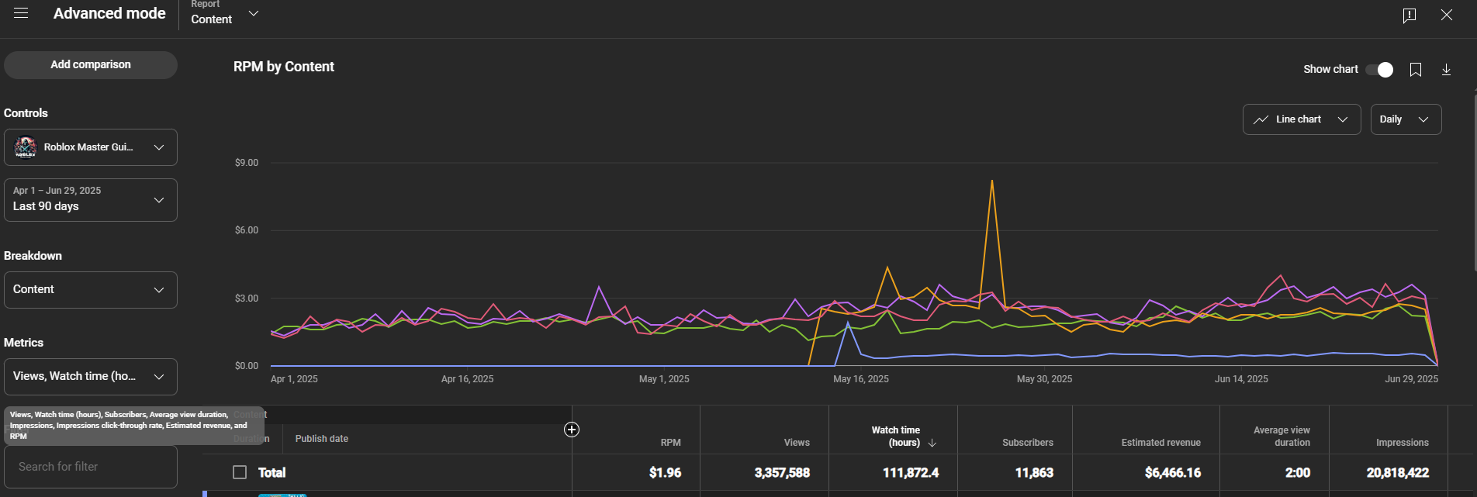Click total impressions 20,818,422

click(1398, 473)
